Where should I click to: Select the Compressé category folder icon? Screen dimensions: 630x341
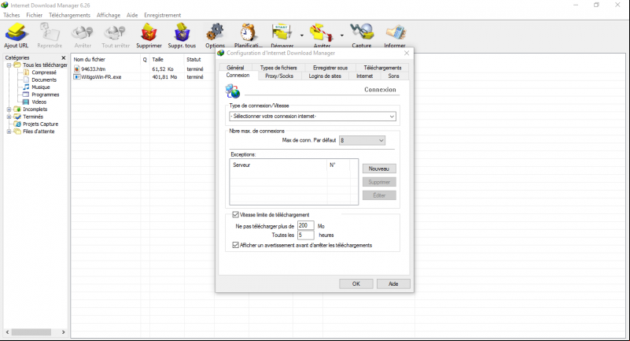point(26,72)
